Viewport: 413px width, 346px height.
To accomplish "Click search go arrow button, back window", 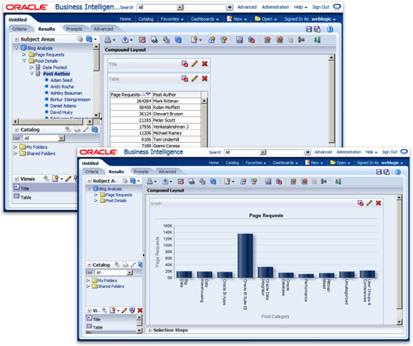I will 230,8.
